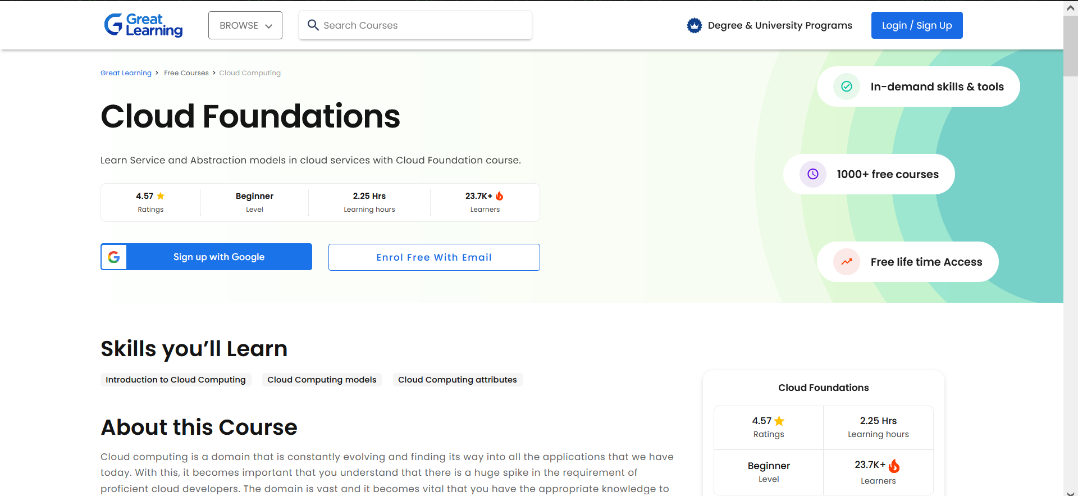Click 2.25 Hrs Learning hours in side card

pyautogui.click(x=878, y=427)
